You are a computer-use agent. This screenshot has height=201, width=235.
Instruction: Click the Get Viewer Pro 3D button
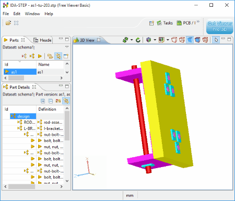pyautogui.click(x=220, y=26)
